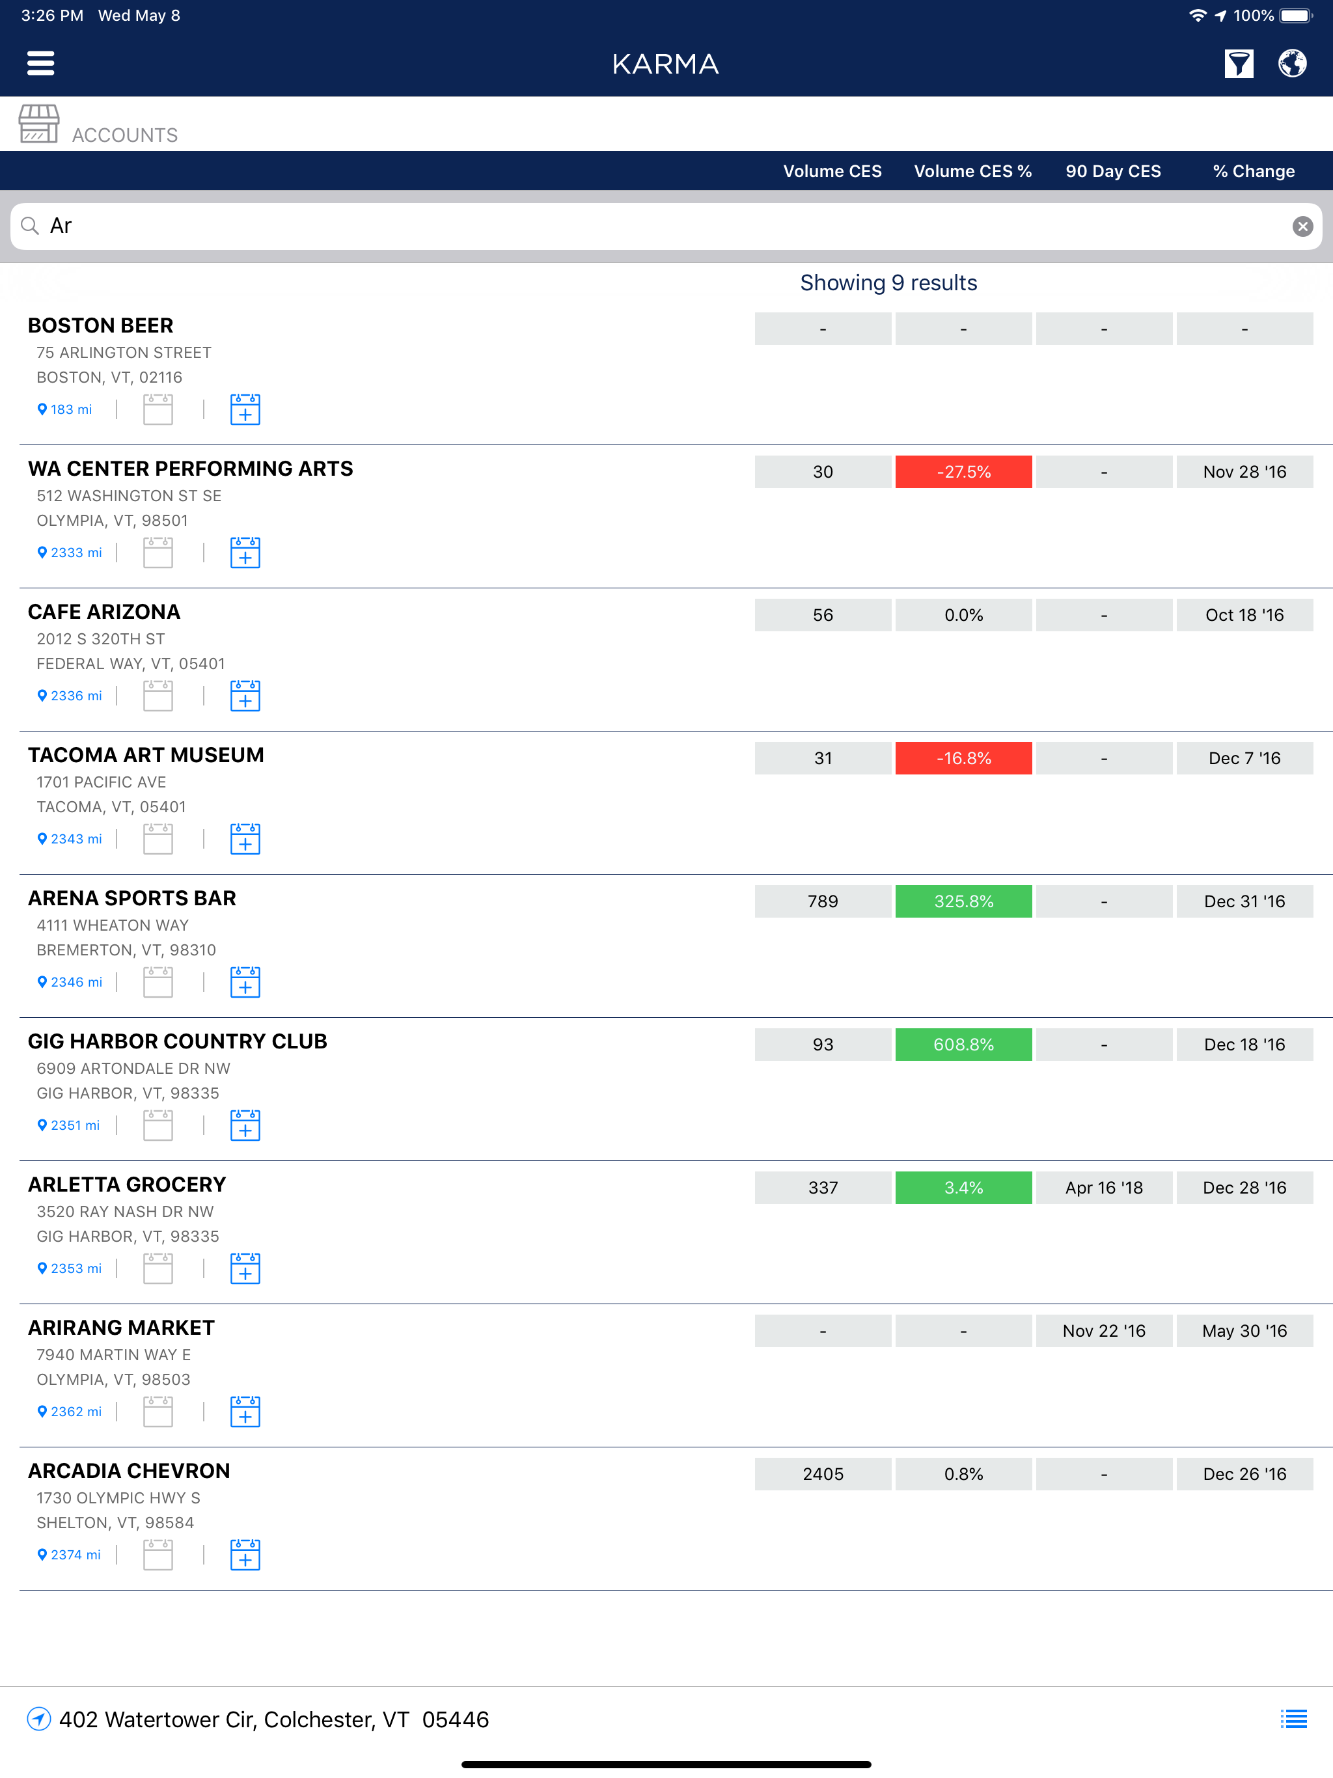Add calendar event for Cafe Arizona
This screenshot has height=1778, width=1333.
coord(245,695)
